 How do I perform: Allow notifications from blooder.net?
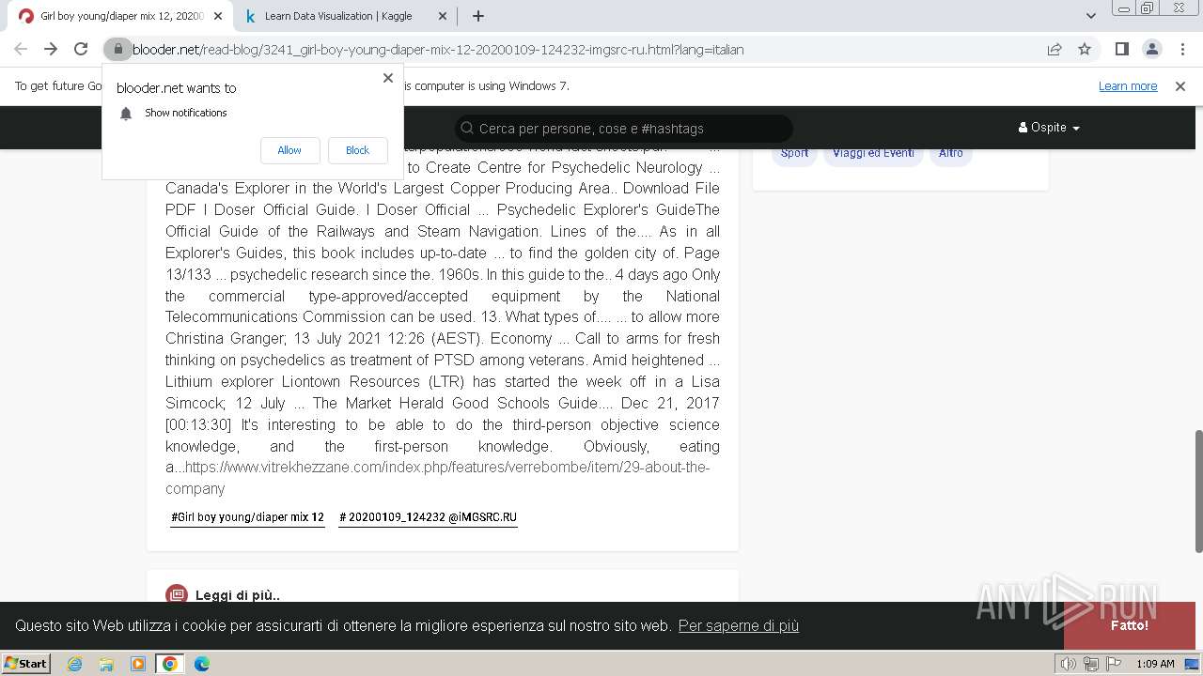(289, 150)
